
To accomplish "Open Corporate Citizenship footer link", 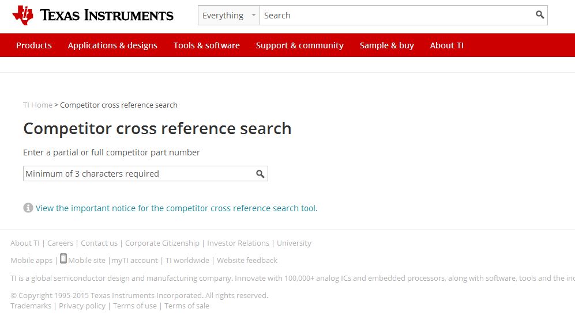I will click(x=162, y=243).
